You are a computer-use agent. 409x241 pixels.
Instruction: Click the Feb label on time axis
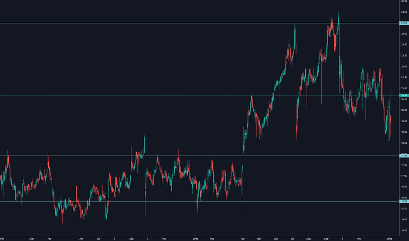[212, 239]
